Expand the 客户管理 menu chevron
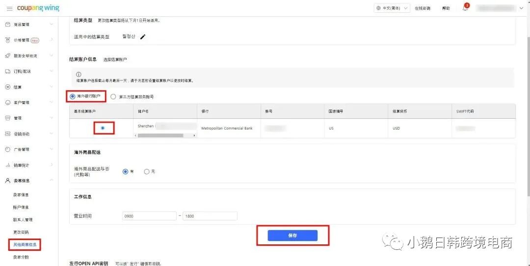Image resolution: width=530 pixels, height=266 pixels. pyautogui.click(x=52, y=103)
